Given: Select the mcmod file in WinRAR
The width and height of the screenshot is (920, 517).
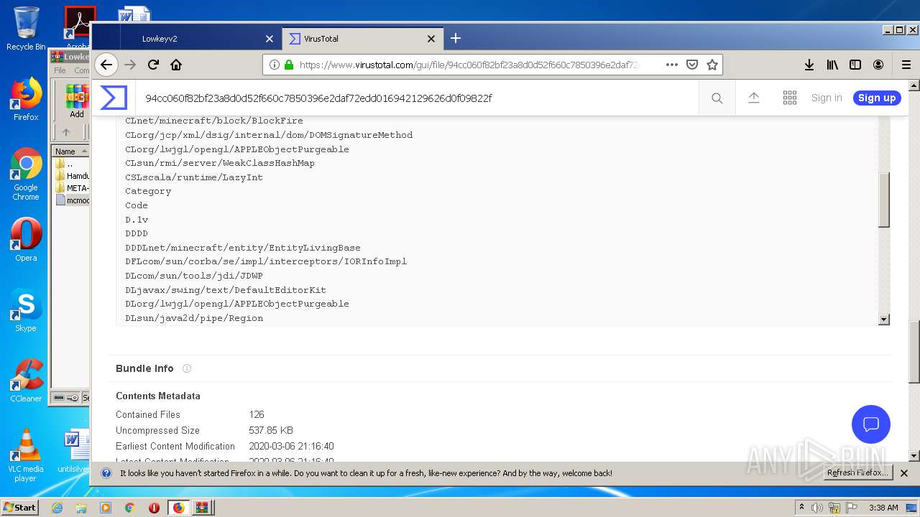Looking at the screenshot, I should coord(72,200).
